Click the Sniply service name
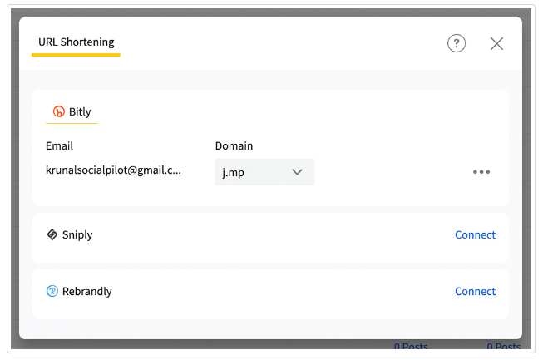Screen dimensions: 543x360 (x=77, y=235)
